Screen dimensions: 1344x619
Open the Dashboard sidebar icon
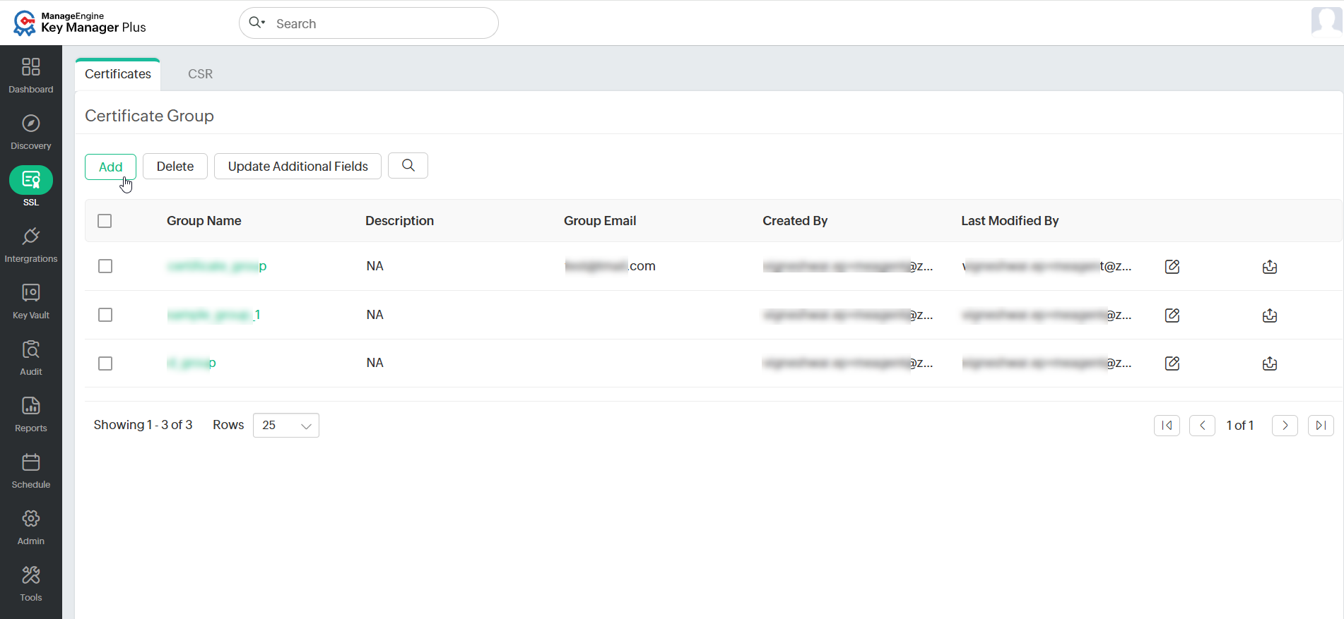click(x=31, y=67)
